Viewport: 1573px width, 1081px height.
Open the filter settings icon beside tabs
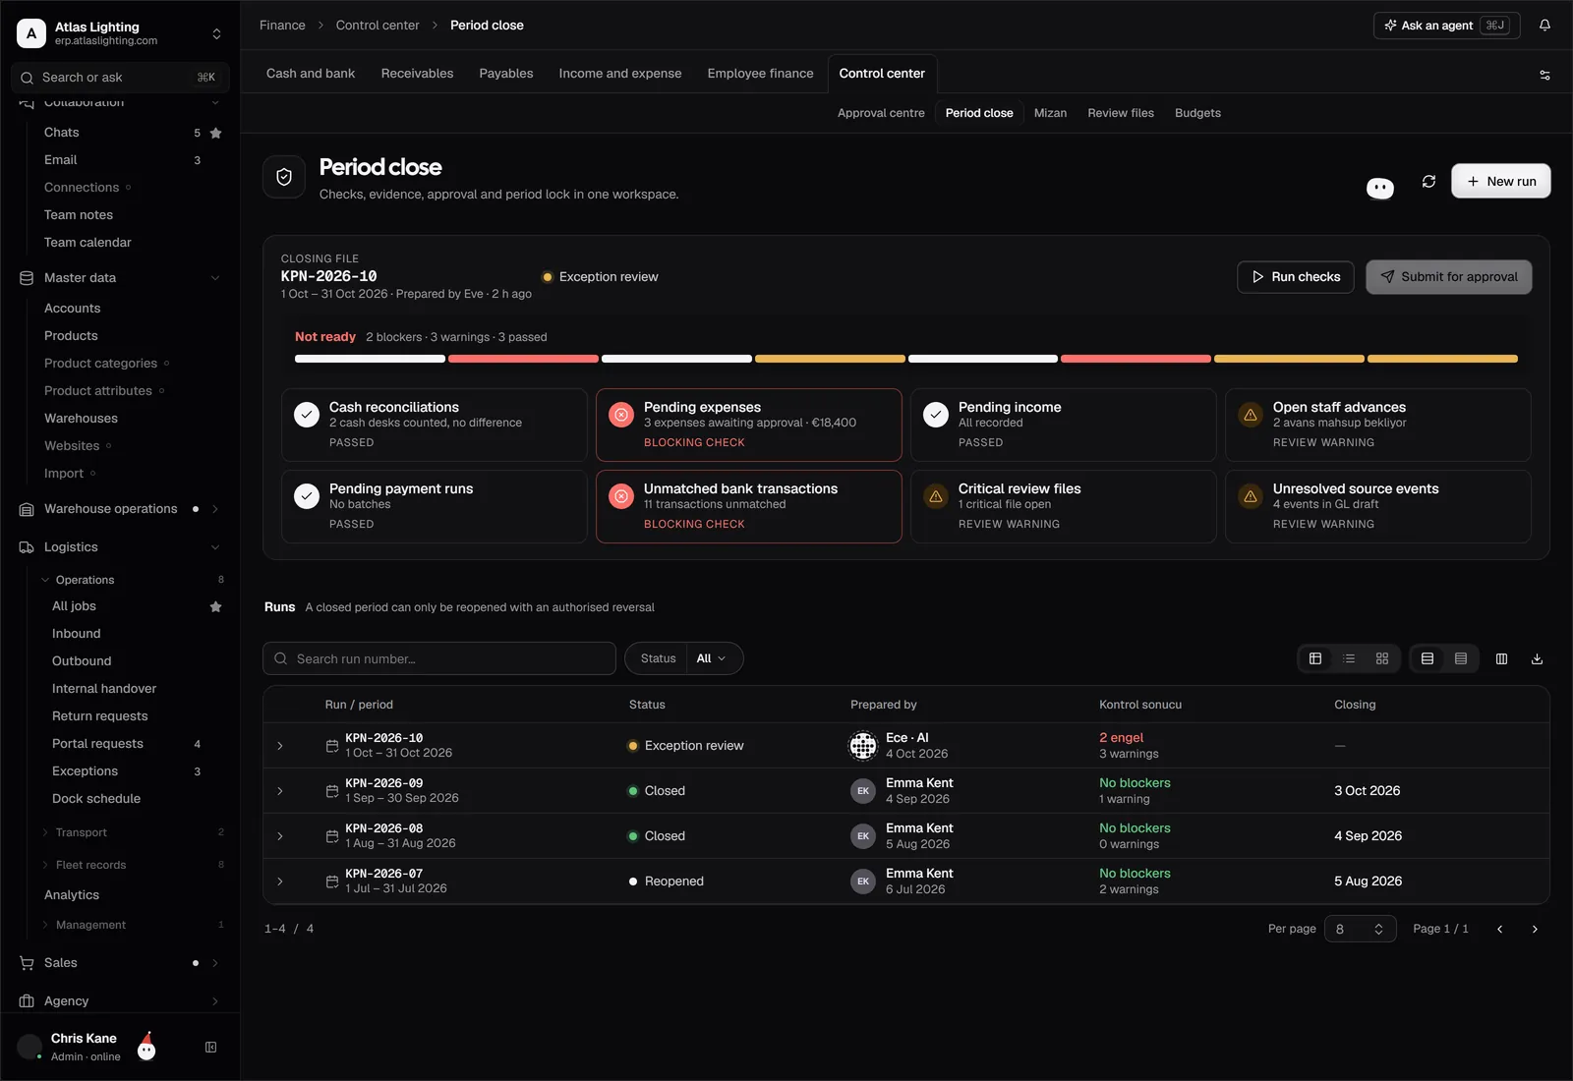click(1544, 75)
